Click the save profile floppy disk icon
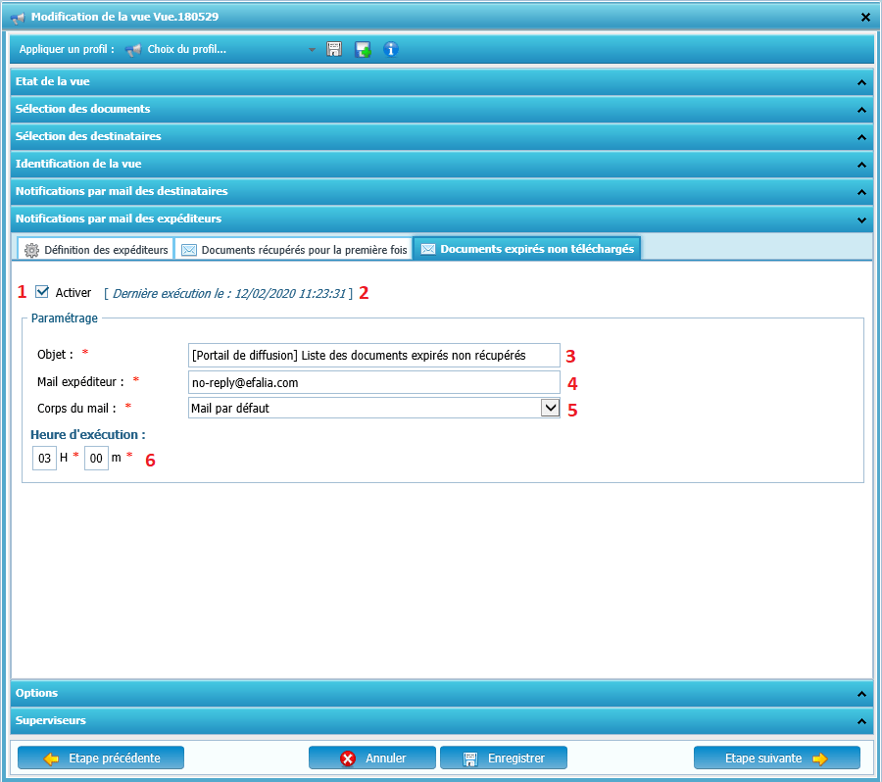Viewport: 882px width, 782px height. (334, 49)
